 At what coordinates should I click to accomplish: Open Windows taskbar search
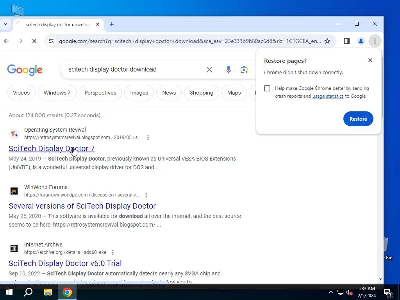pos(28,292)
